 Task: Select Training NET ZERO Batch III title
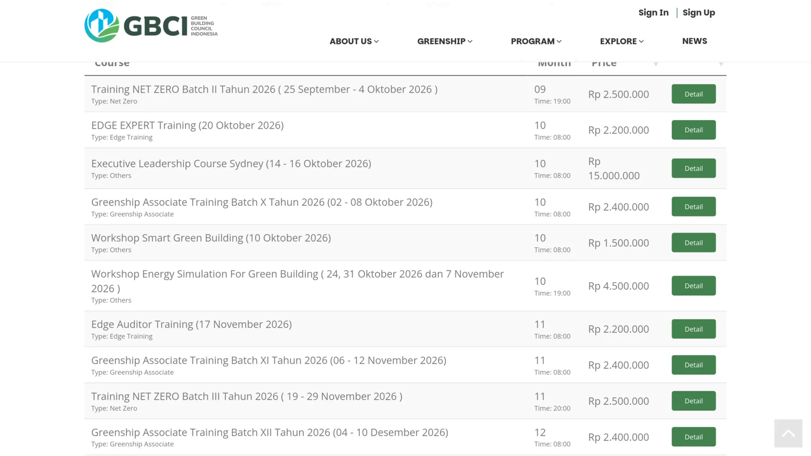point(247,396)
